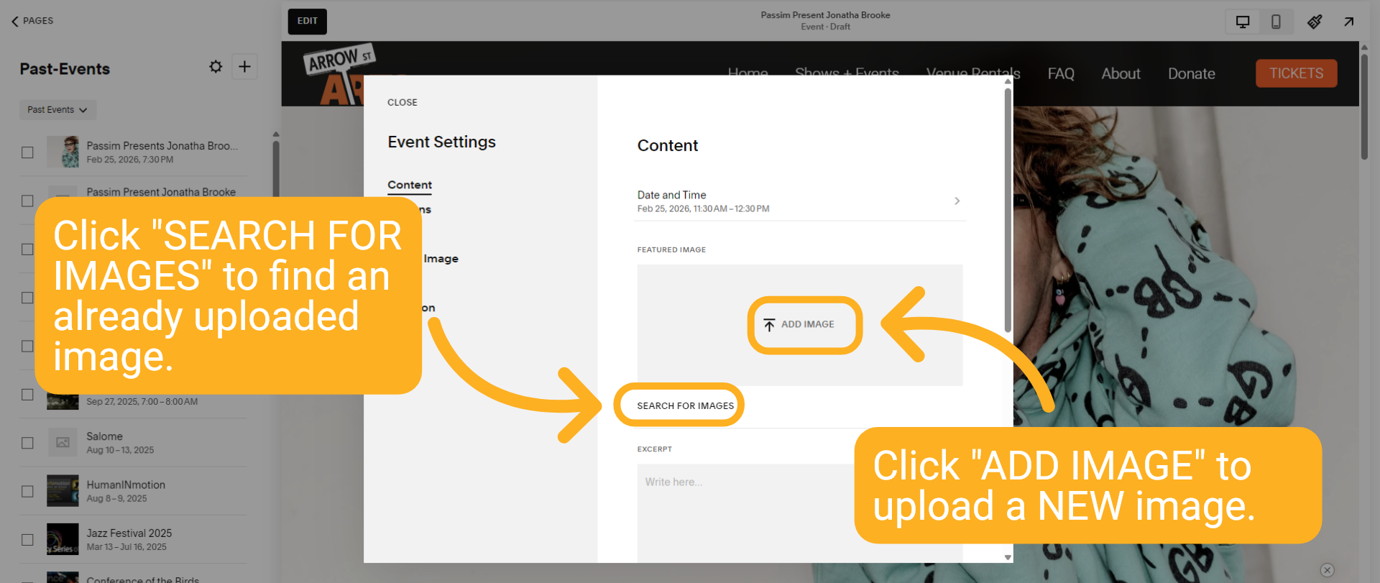
Task: Open the Donate nav link
Action: coord(1191,73)
